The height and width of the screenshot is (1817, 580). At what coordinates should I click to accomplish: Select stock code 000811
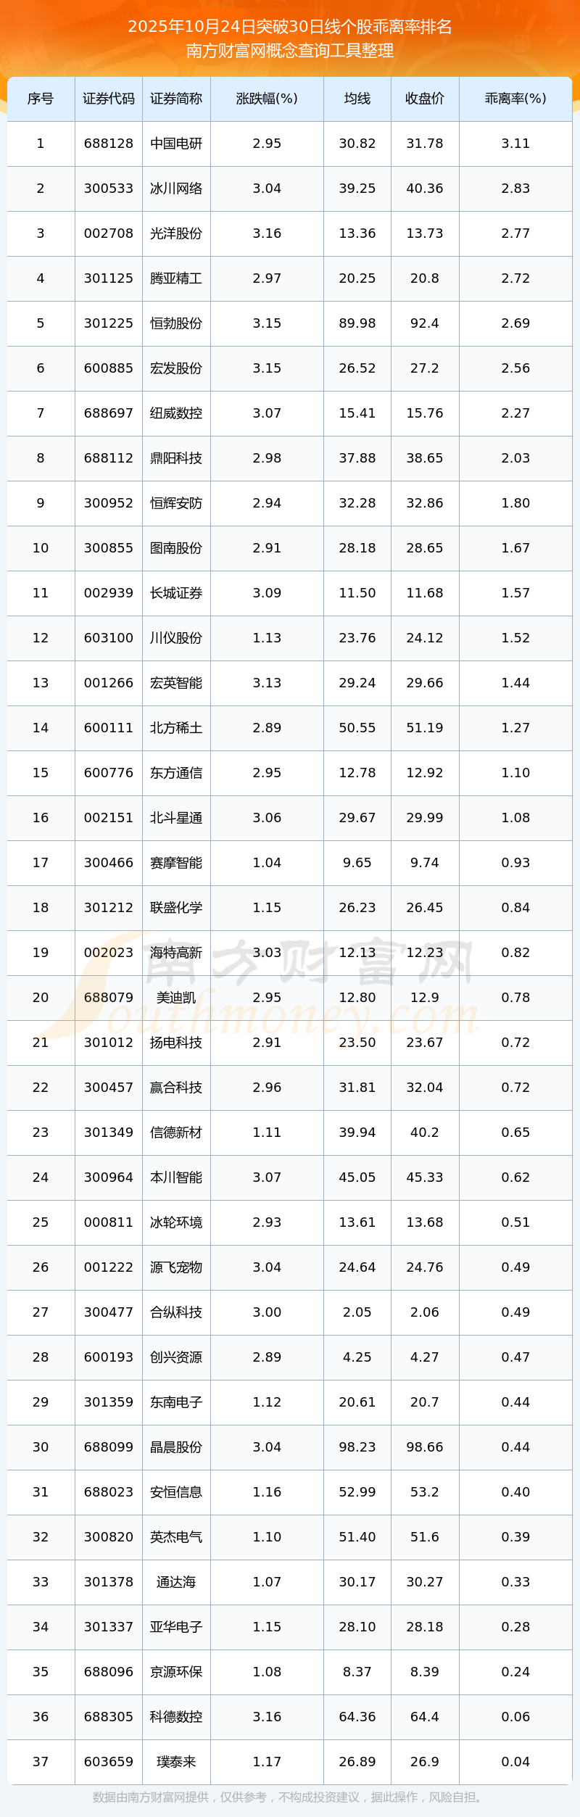[x=109, y=1222]
